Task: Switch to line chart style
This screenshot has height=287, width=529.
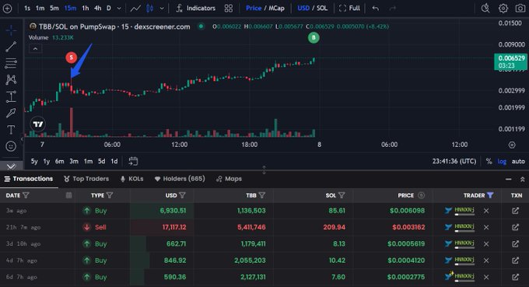Action: tap(135, 9)
